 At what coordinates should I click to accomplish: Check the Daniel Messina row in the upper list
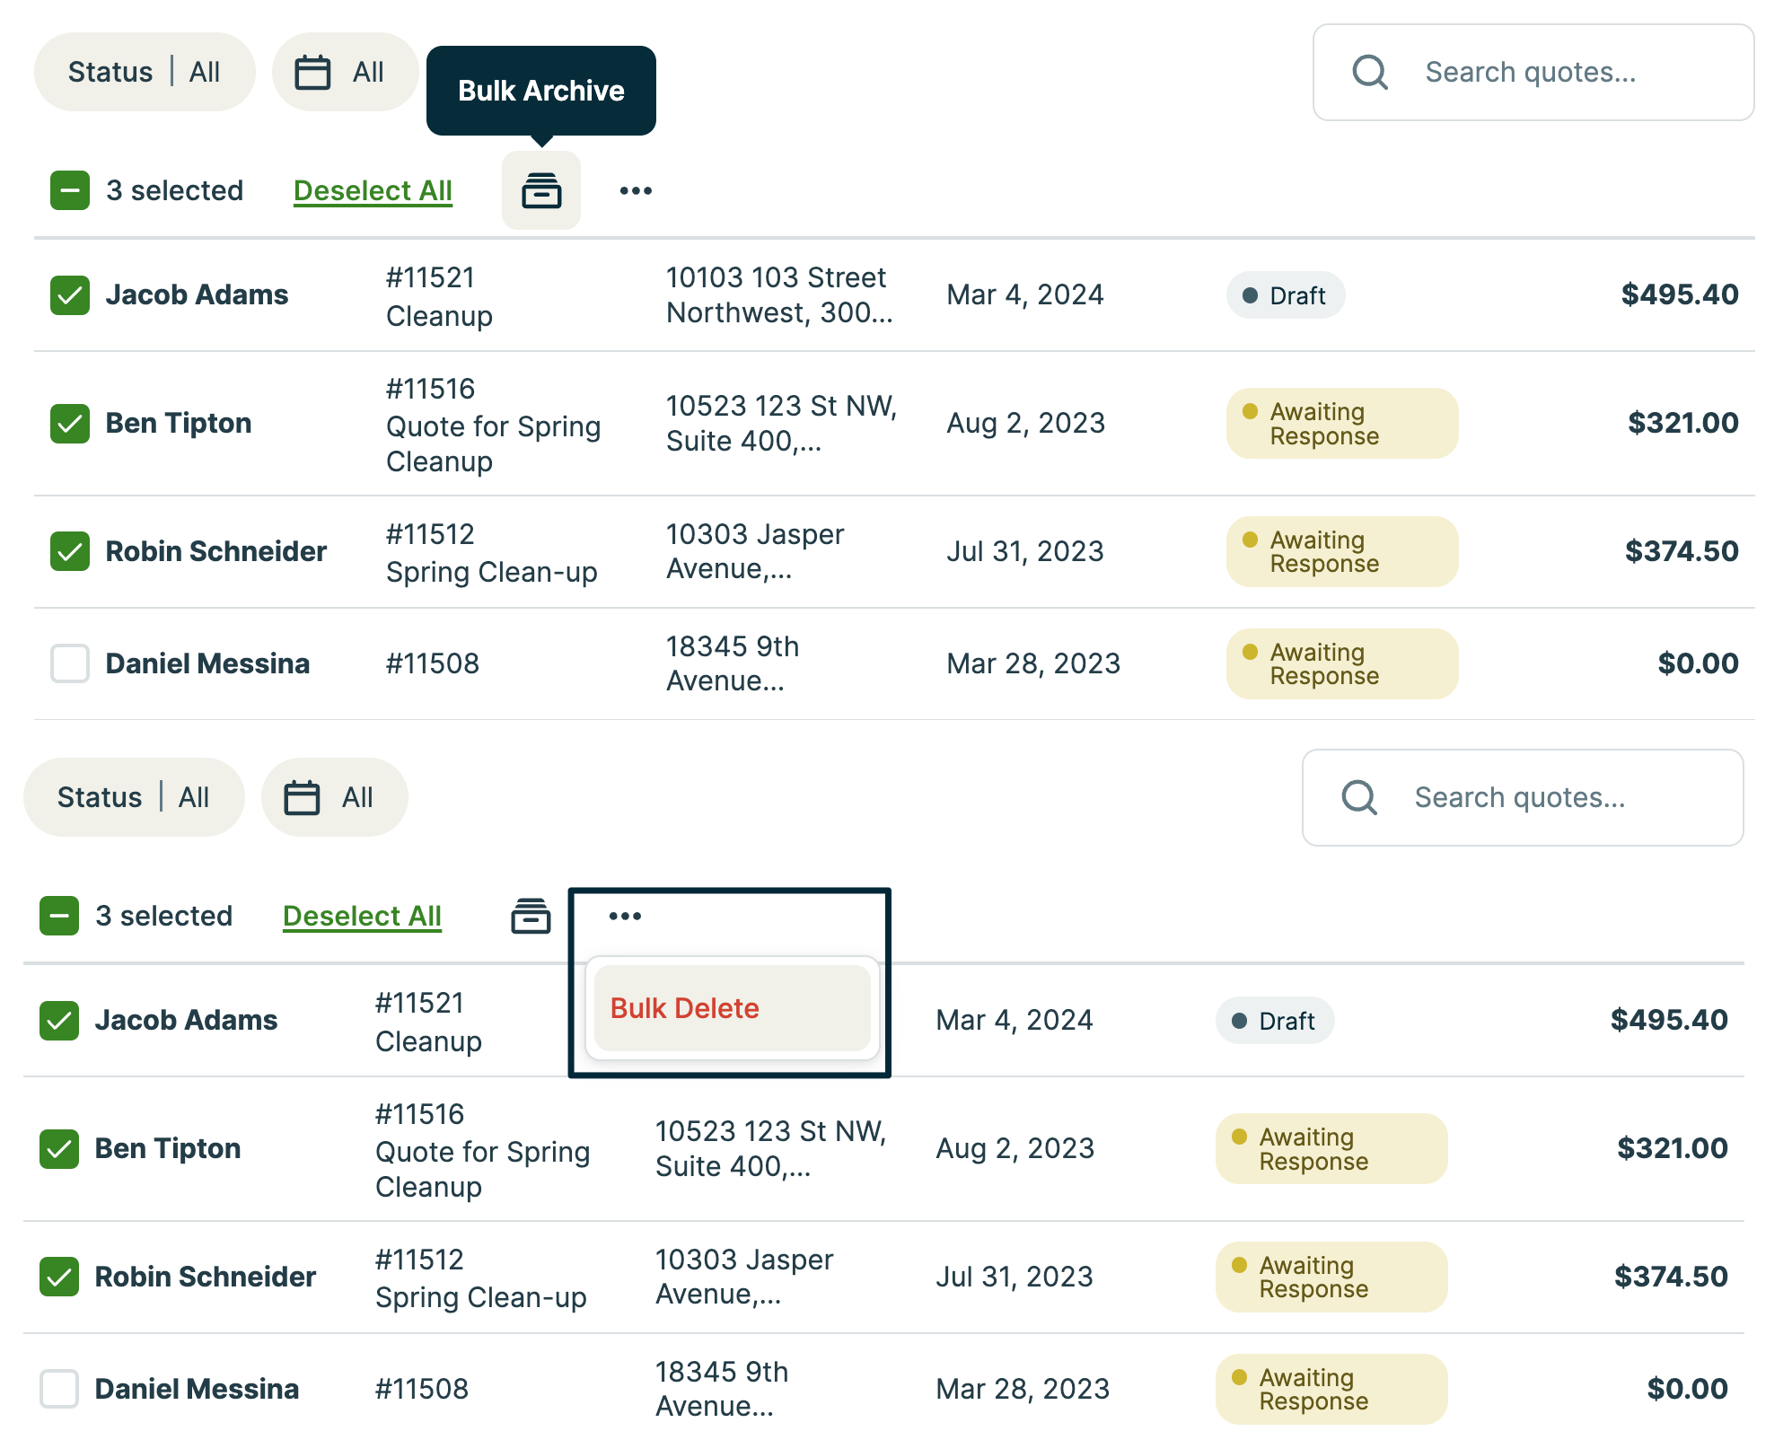tap(70, 663)
